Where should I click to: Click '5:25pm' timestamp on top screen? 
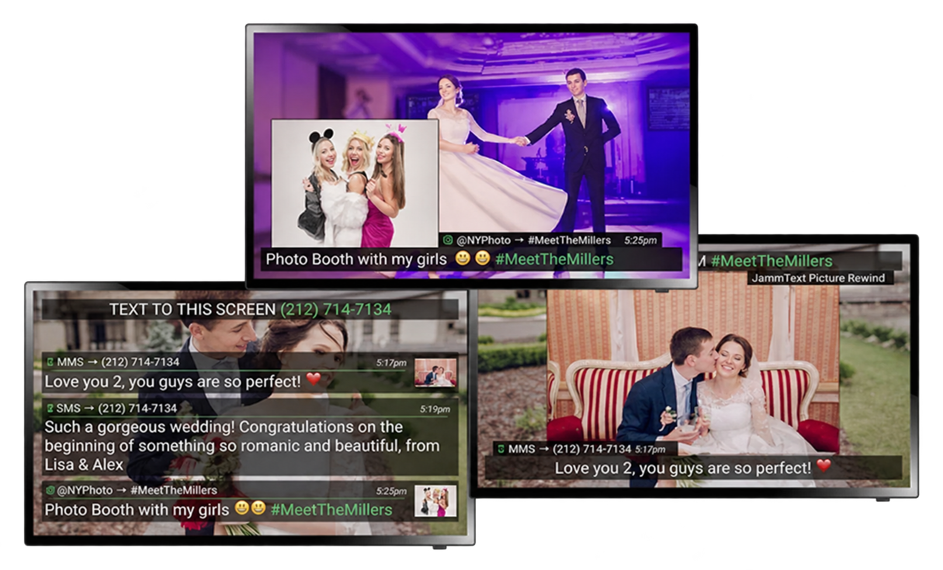click(x=640, y=240)
